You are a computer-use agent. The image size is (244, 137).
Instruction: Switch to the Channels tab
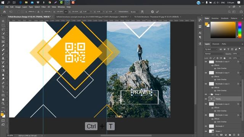(216, 44)
